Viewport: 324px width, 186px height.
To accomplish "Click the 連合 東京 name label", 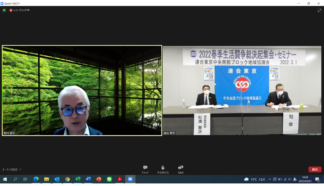I will coord(169,133).
